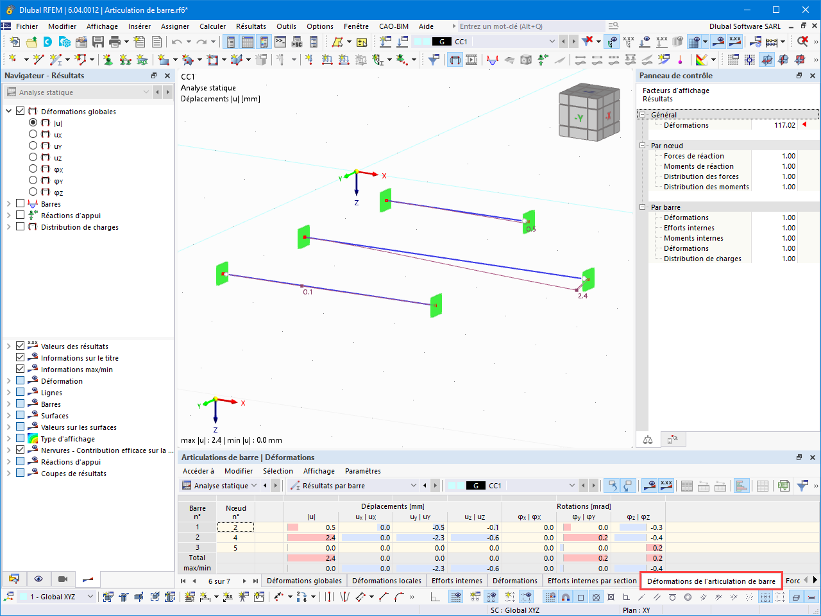The width and height of the screenshot is (821, 616).
Task: Click Paramètres in table menu
Action: (362, 471)
